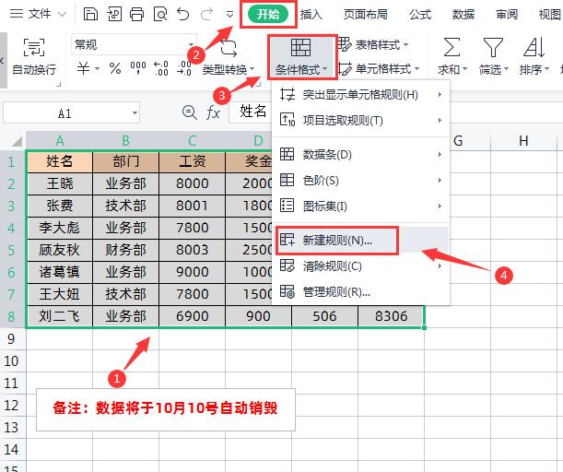Expand the quick access toolbar customize arrow
The image size is (563, 472).
coord(229,15)
